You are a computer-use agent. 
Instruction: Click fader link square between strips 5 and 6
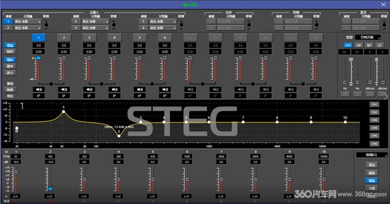[152, 84]
